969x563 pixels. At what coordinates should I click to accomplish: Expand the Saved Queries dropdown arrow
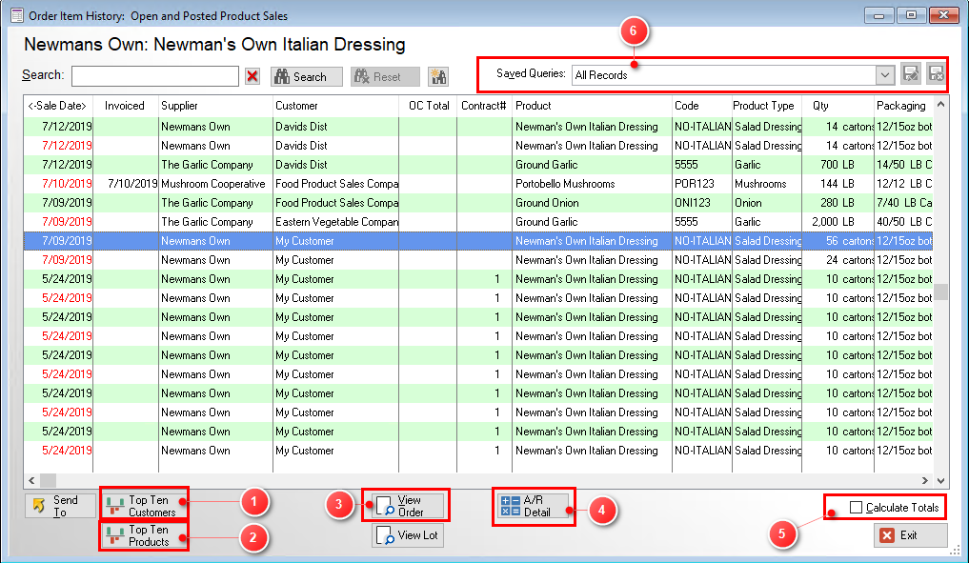tap(885, 74)
